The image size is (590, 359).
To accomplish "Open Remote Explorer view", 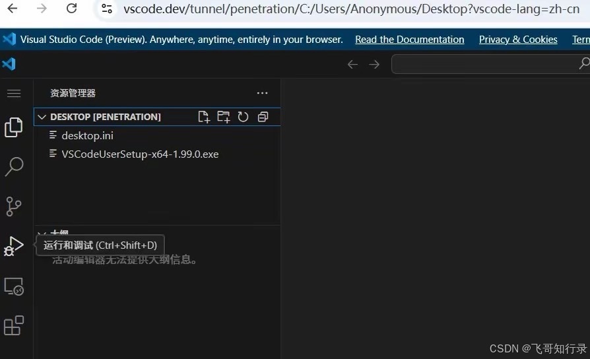I will [x=14, y=286].
